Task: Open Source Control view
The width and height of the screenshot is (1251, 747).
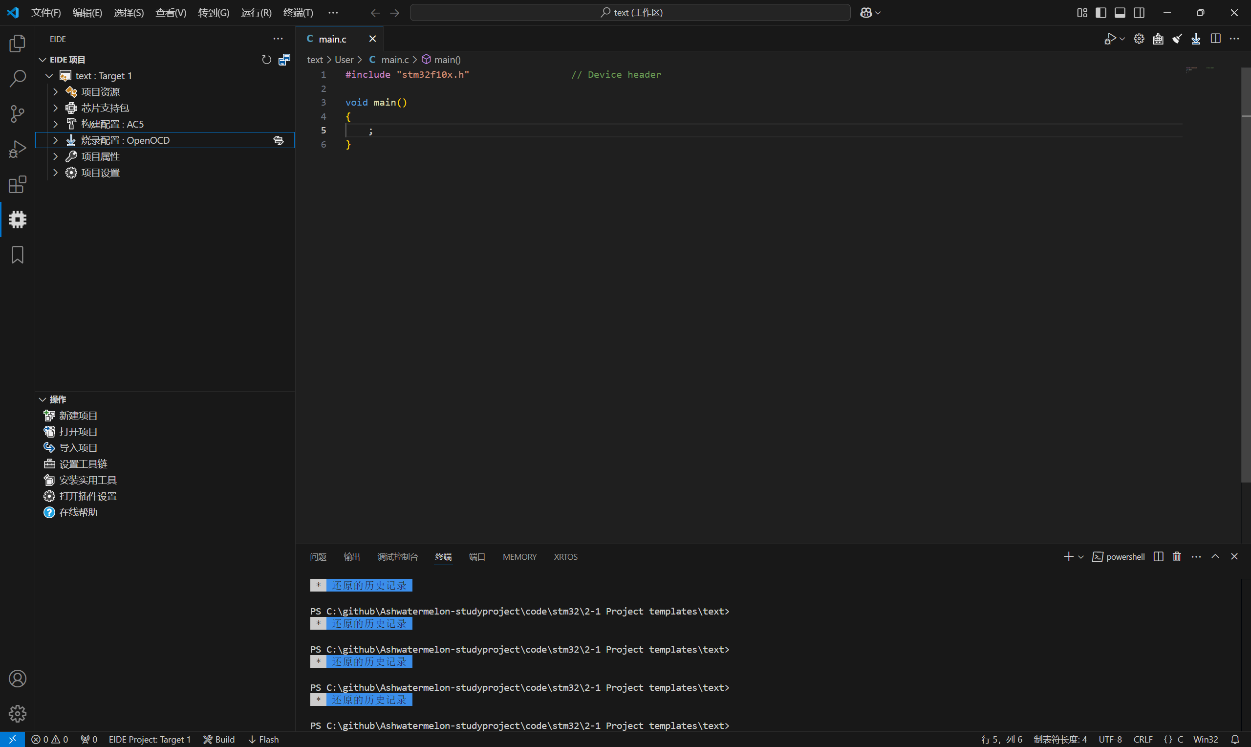Action: 18,114
